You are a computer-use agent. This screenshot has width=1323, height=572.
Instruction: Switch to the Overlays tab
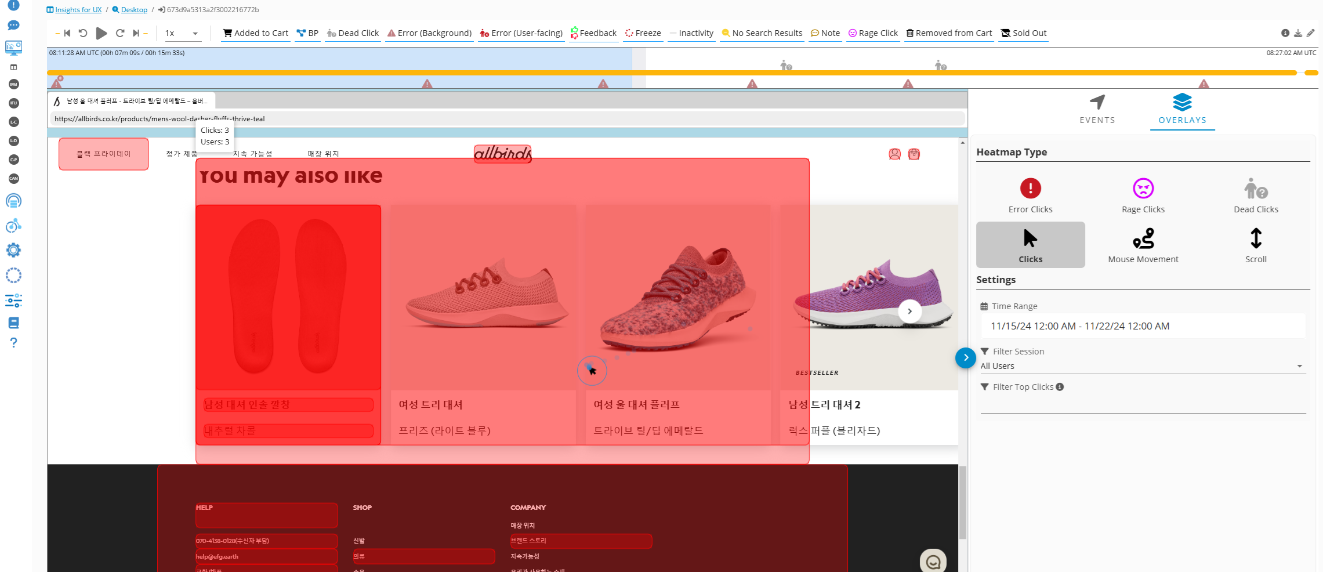(1182, 109)
